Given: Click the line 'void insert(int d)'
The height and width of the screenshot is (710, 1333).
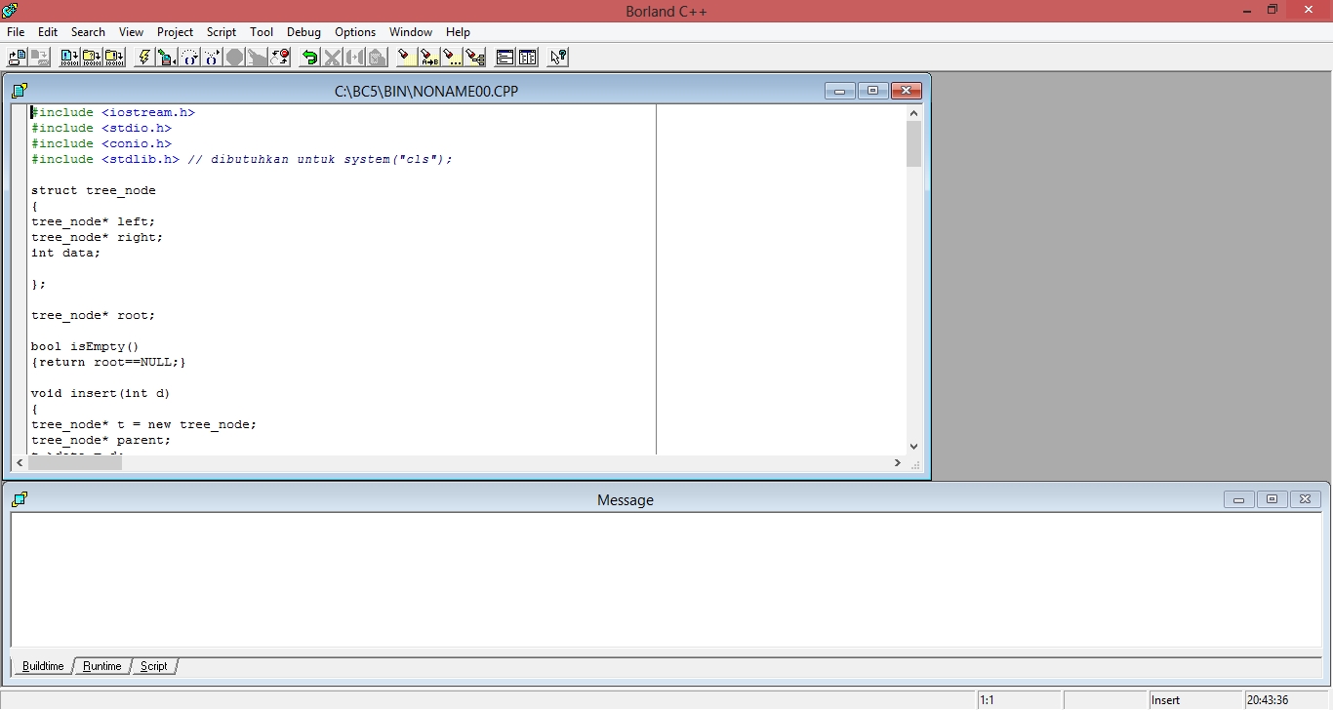Looking at the screenshot, I should tap(101, 393).
